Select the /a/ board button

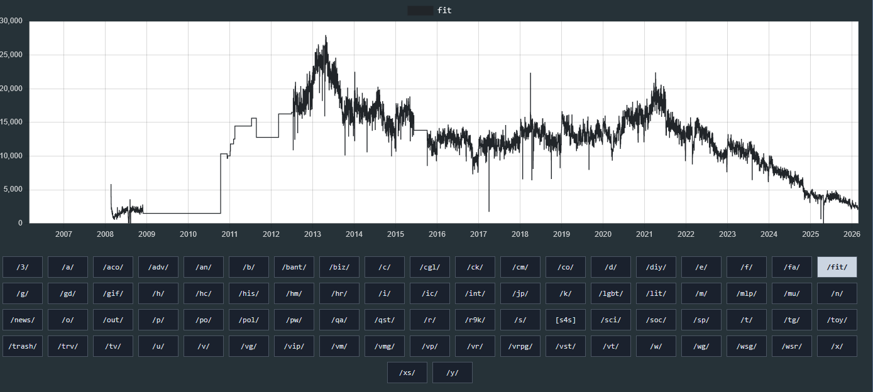click(x=68, y=267)
